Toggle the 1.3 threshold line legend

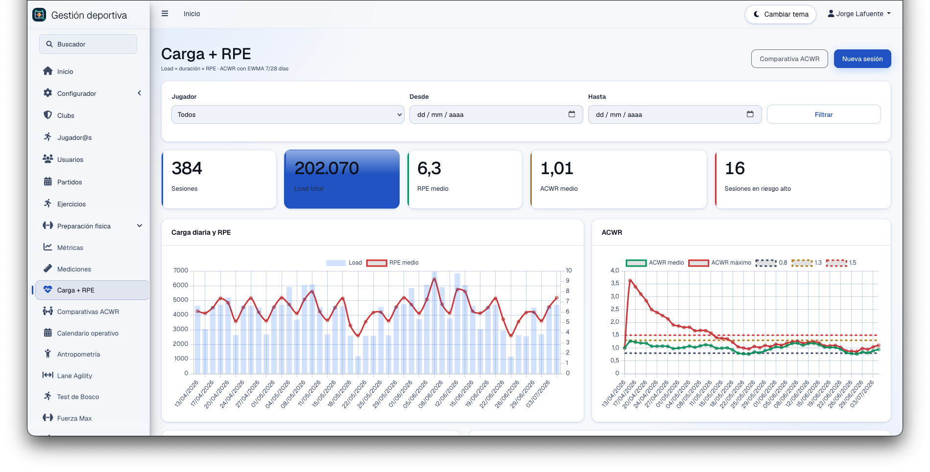point(807,263)
